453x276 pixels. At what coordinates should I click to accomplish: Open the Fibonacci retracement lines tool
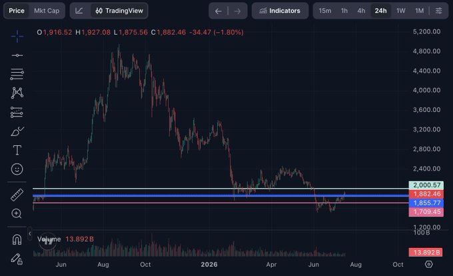pos(17,74)
